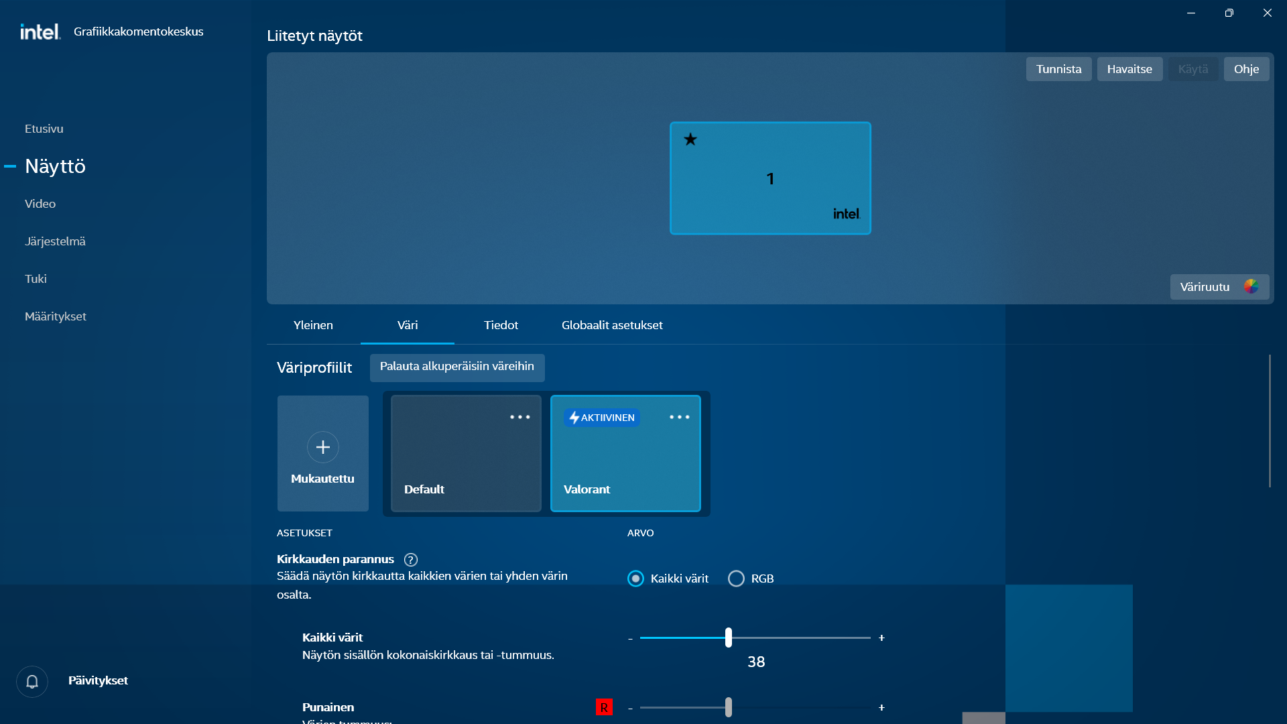Open the Globaalit asetukset tab
Screen dimensions: 1287x724
[x=612, y=325]
